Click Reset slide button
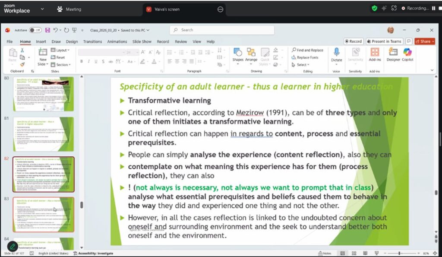The width and height of the screenshot is (442, 257). tap(58, 57)
